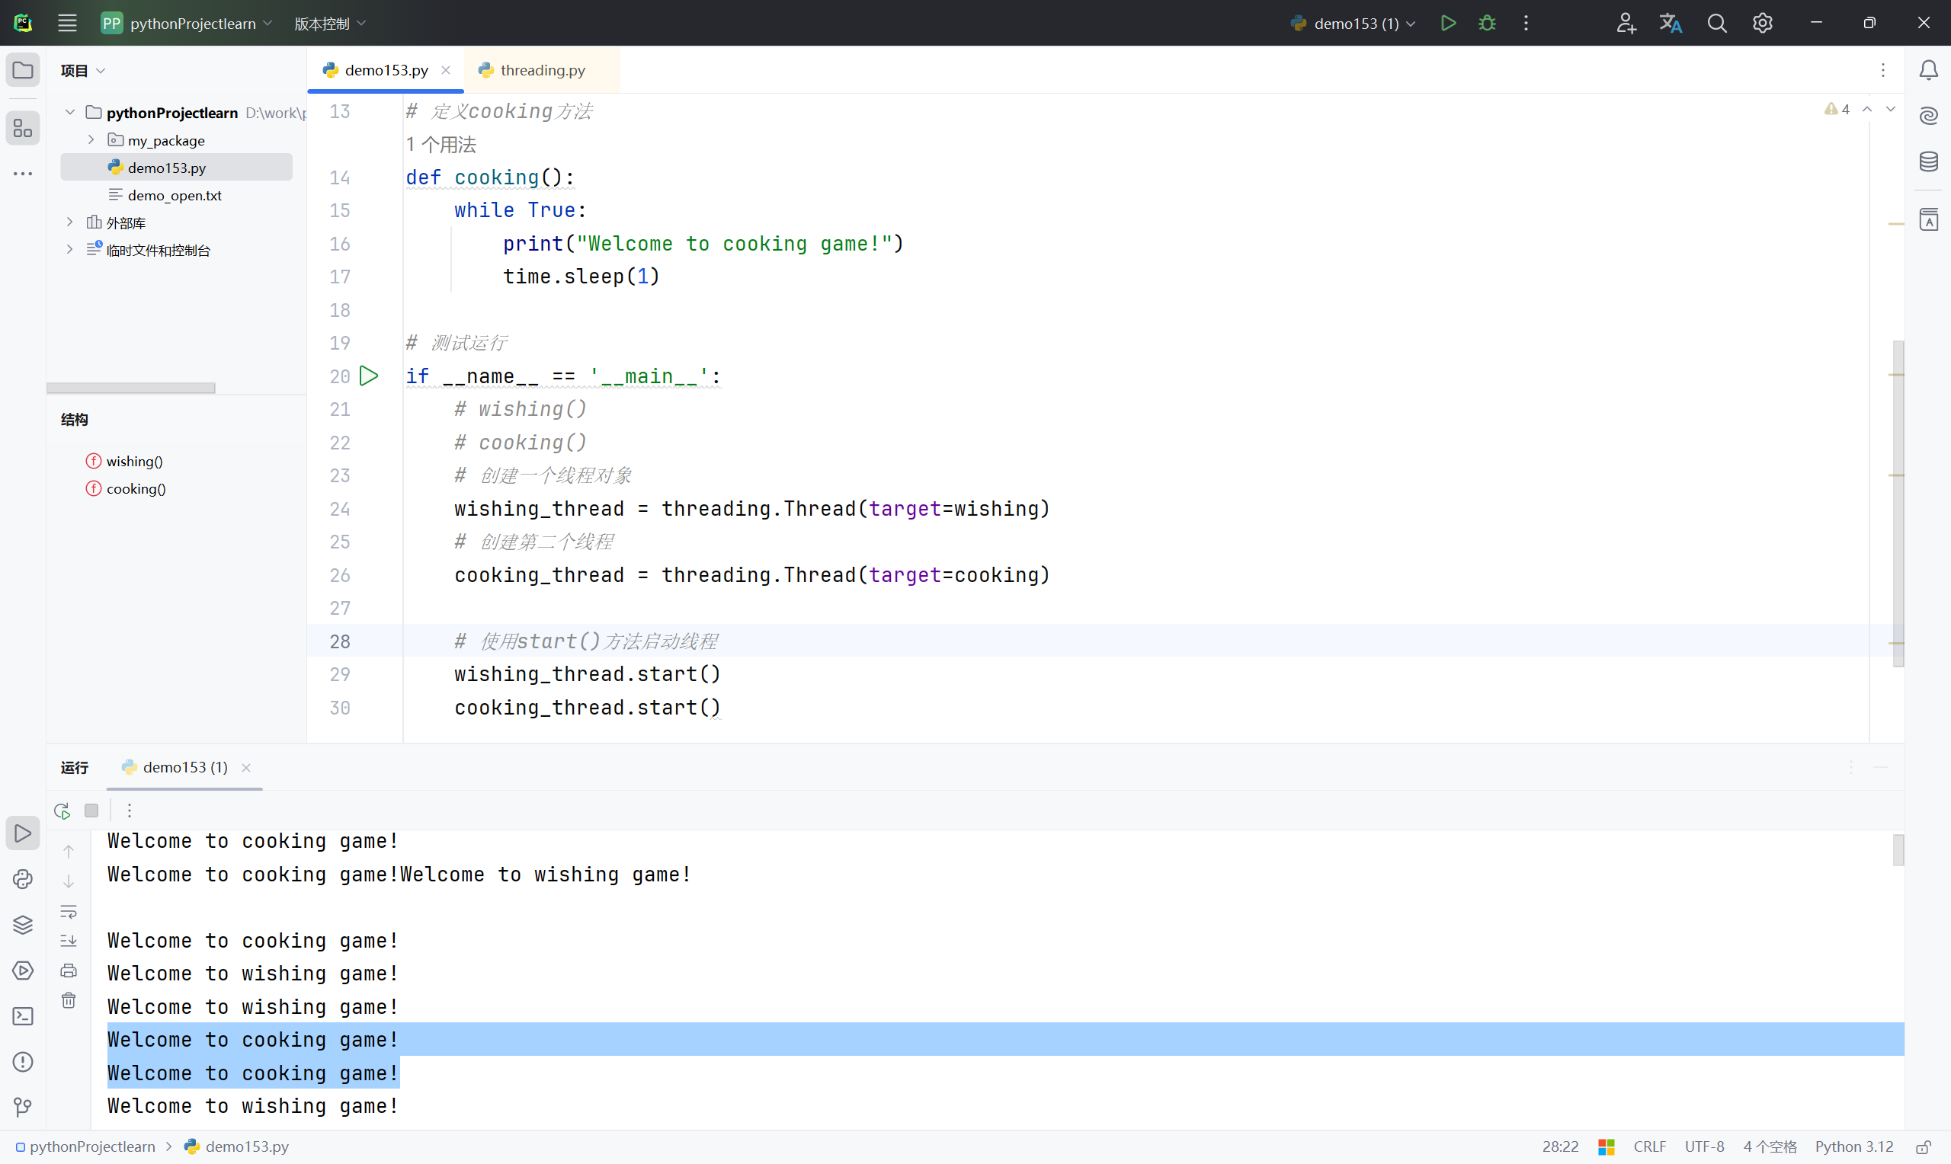
Task: Open the Database tool window
Action: click(x=1928, y=161)
